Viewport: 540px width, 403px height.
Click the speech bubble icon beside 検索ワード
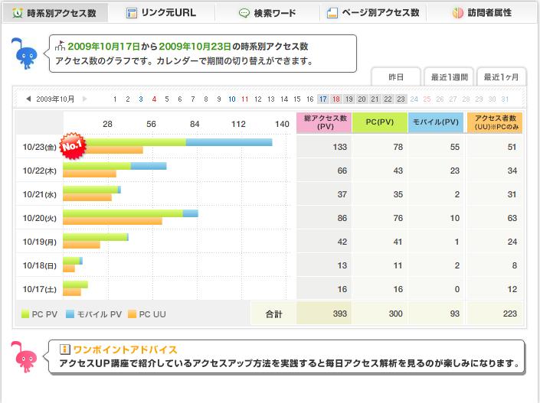click(244, 13)
